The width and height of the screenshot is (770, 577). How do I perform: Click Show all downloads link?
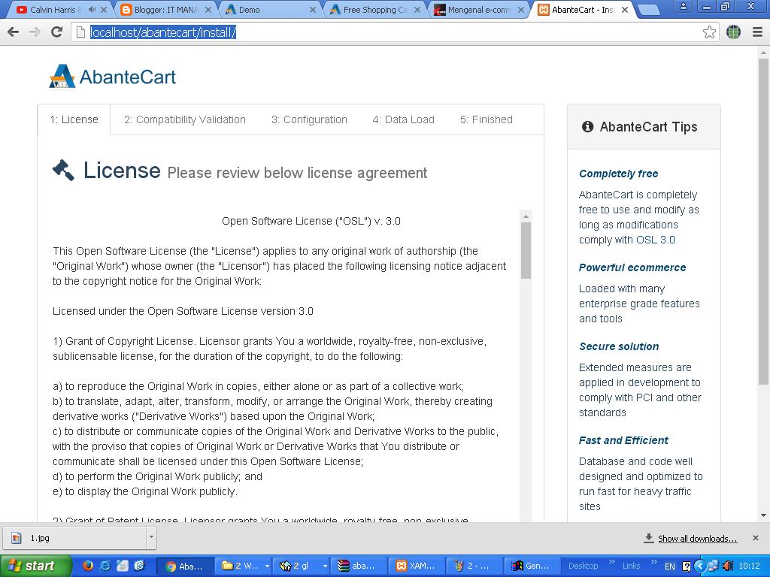coord(697,539)
